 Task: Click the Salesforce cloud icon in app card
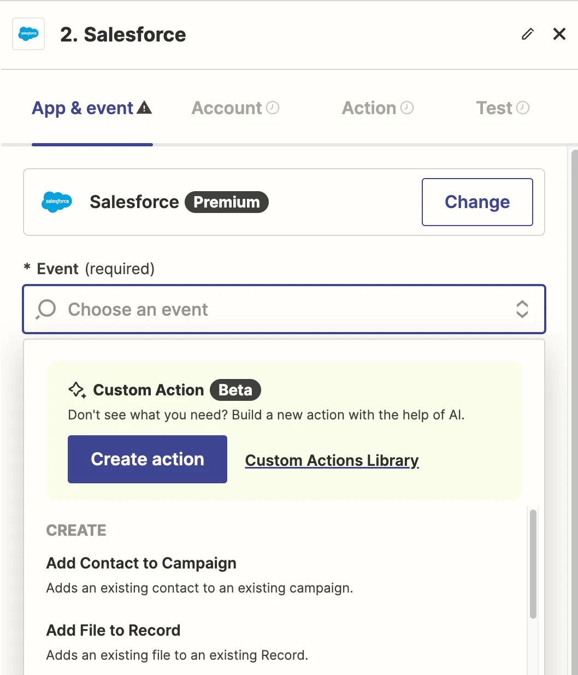(x=57, y=202)
